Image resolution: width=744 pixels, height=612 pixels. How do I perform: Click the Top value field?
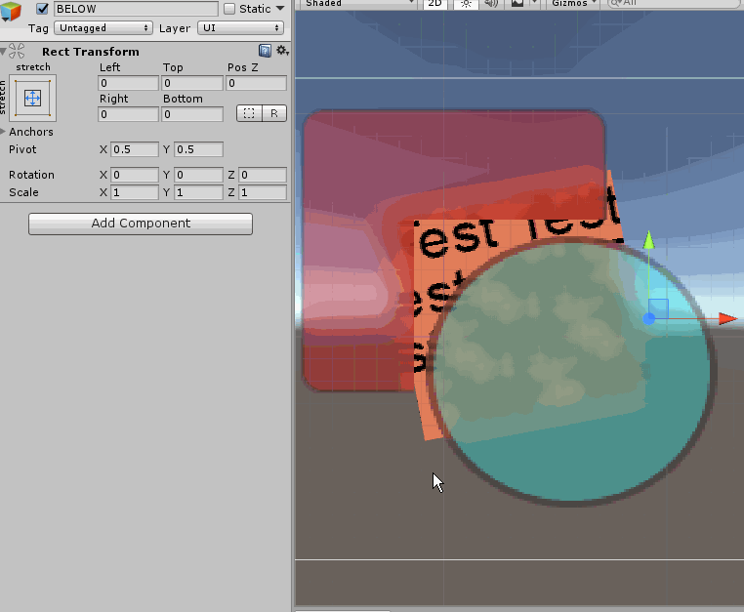click(x=192, y=83)
